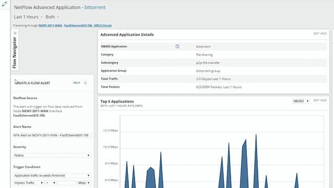Click the Top 5 Applications heading

click(117, 101)
